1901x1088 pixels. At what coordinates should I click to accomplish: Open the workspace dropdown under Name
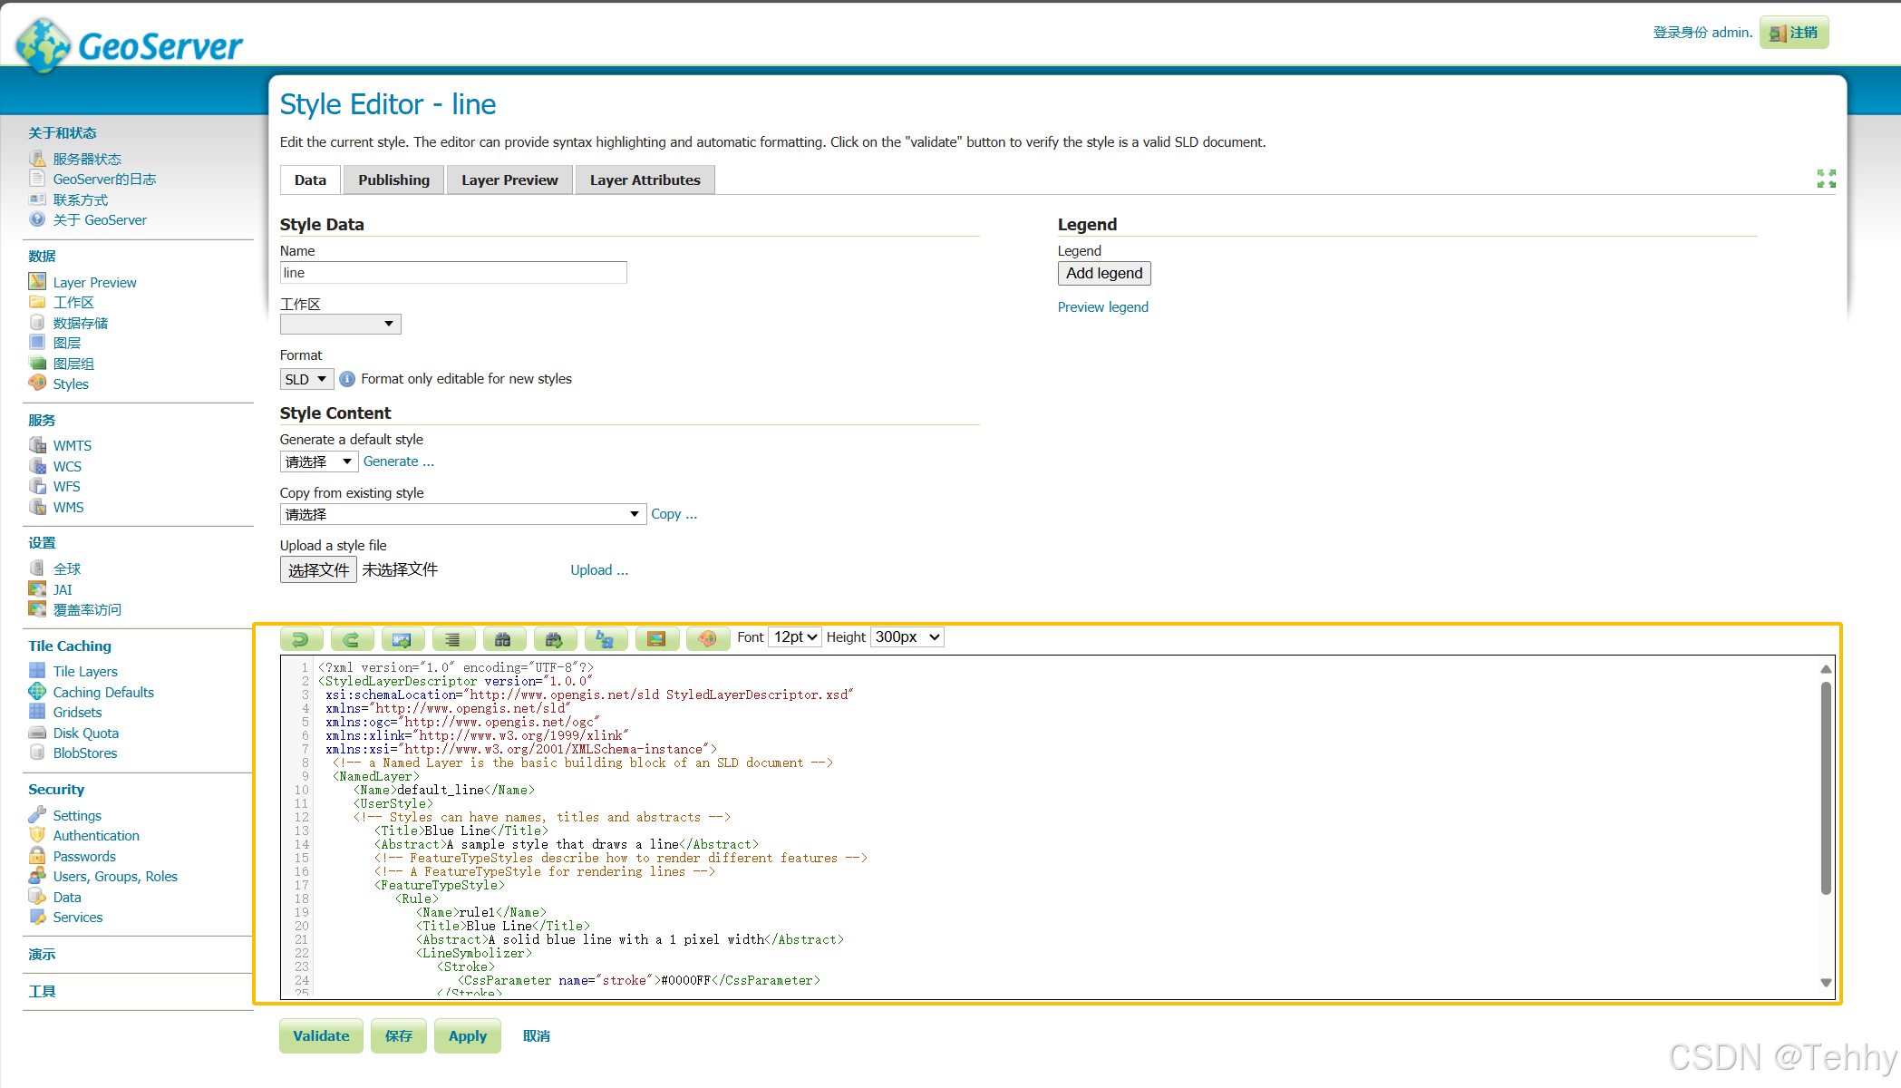[x=340, y=324]
